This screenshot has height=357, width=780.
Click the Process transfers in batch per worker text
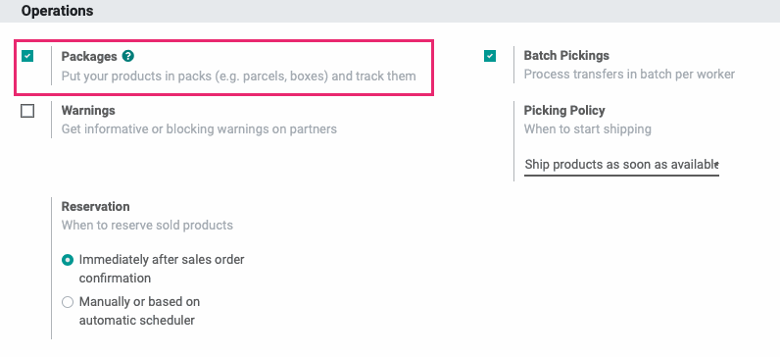629,75
